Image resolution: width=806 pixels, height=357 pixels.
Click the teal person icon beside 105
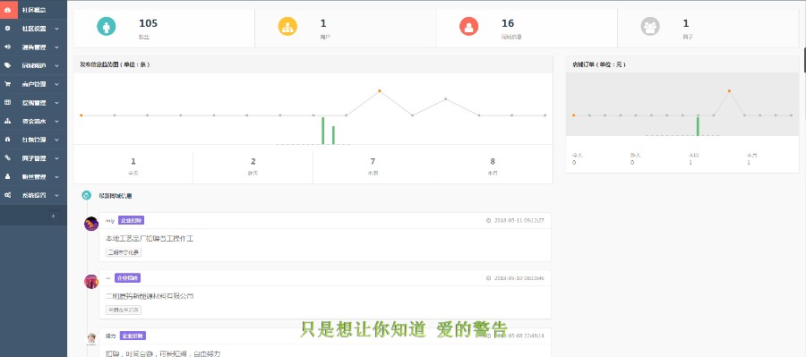(x=106, y=26)
